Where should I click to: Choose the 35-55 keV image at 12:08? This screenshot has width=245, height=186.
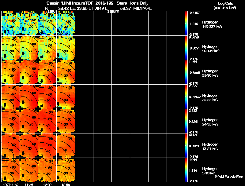66,97
